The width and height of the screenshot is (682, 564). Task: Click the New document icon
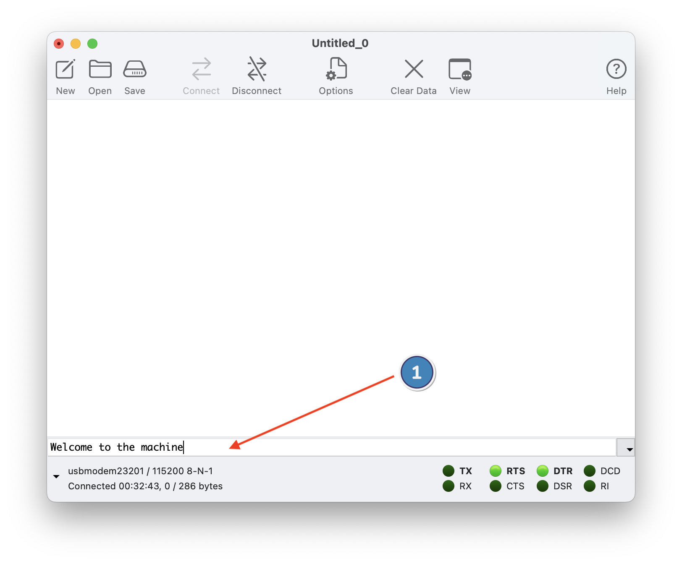[66, 70]
